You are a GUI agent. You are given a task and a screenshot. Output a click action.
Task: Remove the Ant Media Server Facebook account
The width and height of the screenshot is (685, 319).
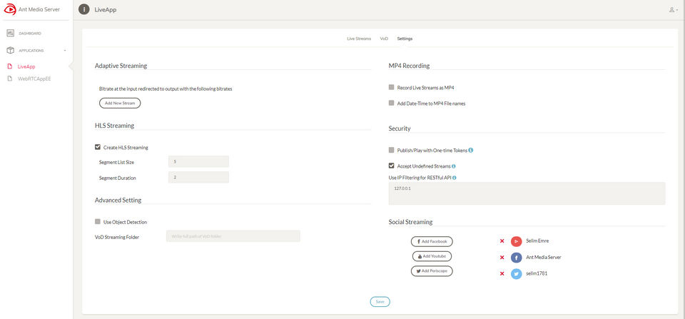(x=502, y=257)
